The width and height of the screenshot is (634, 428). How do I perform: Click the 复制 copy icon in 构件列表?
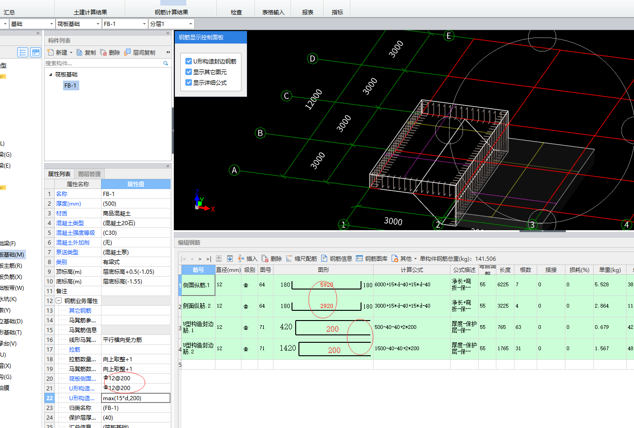[x=80, y=52]
